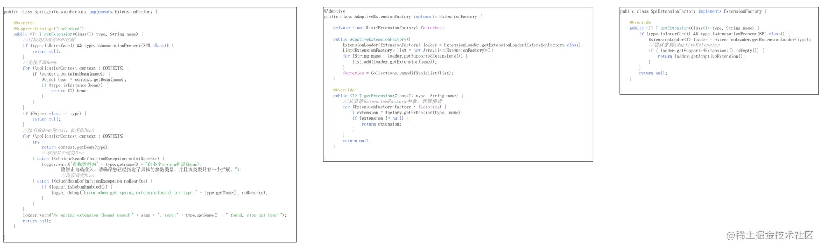Click the line 'if (type.isInstance(bean)) {'

click(x=75, y=85)
